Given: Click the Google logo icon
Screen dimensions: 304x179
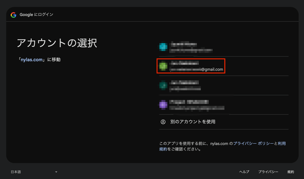Looking at the screenshot, I should point(13,15).
